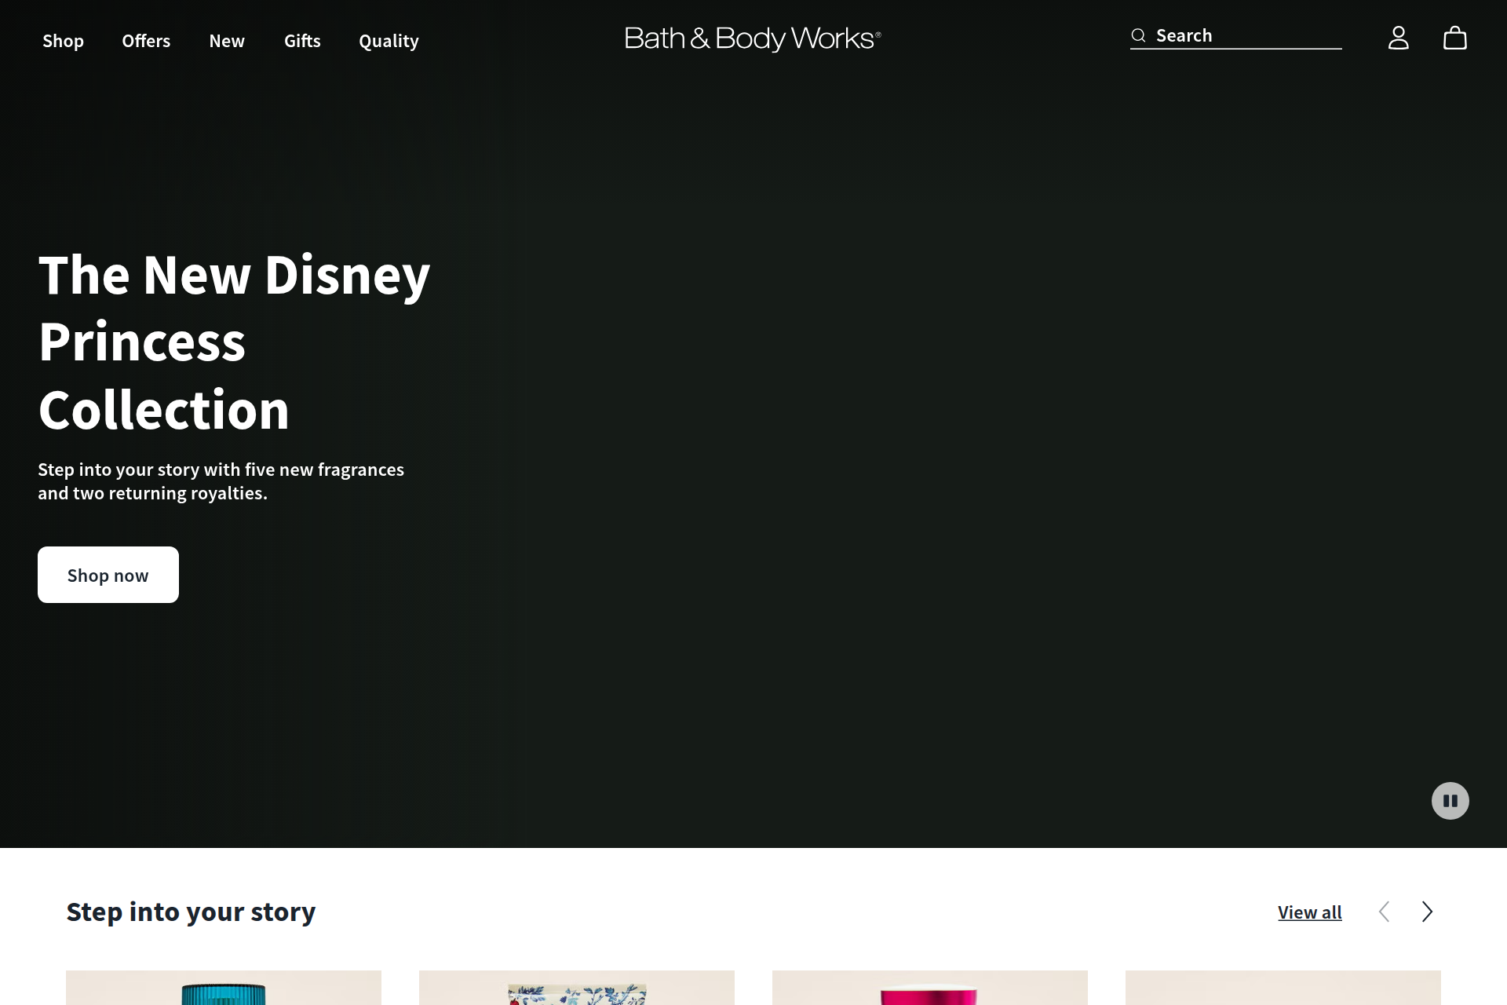Open the shopping bag icon
Image resolution: width=1507 pixels, height=1005 pixels.
(x=1456, y=38)
